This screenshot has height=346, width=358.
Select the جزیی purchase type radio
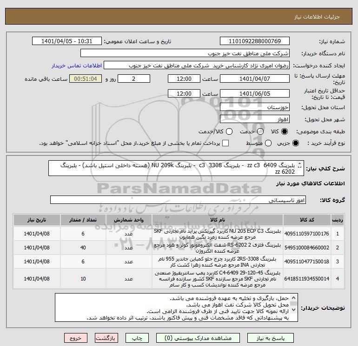pyautogui.click(x=295, y=143)
